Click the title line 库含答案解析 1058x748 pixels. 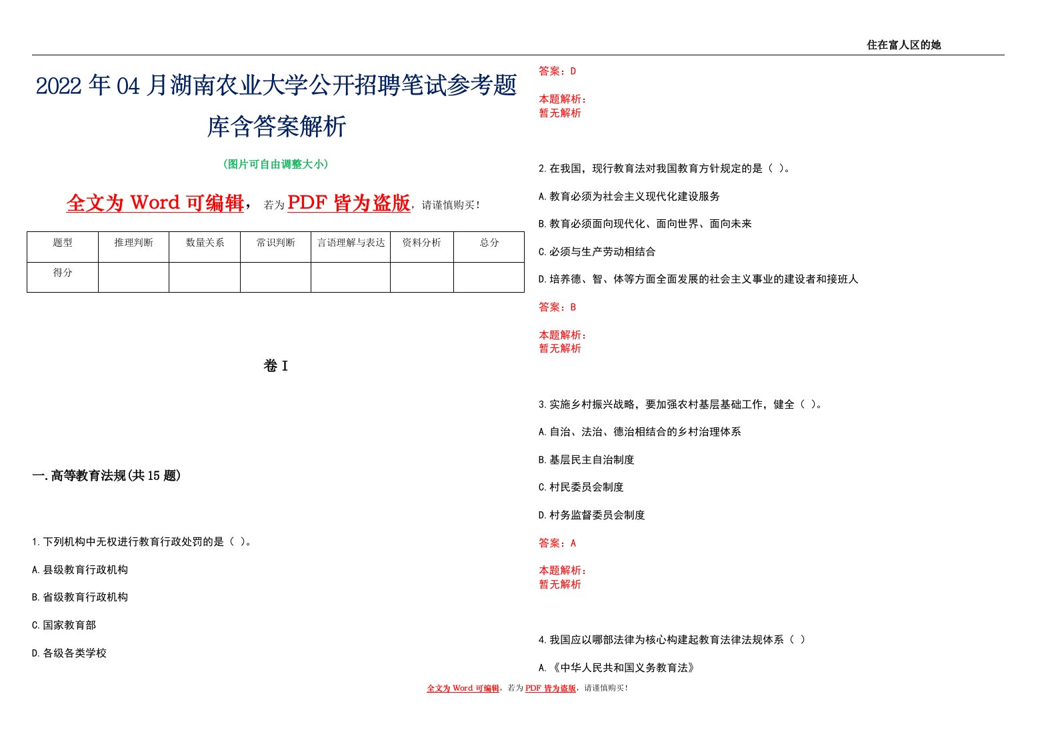276,126
